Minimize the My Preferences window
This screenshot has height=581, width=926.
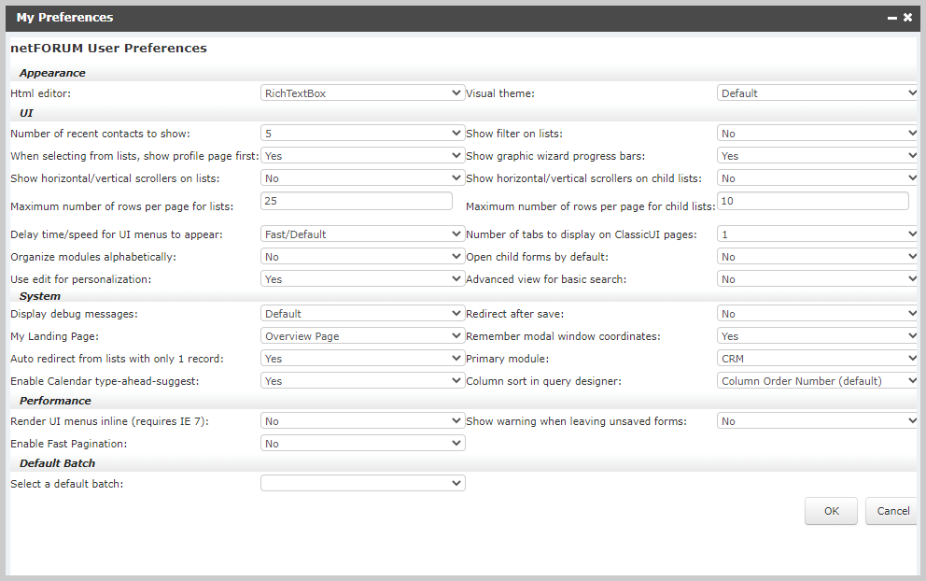pos(892,17)
